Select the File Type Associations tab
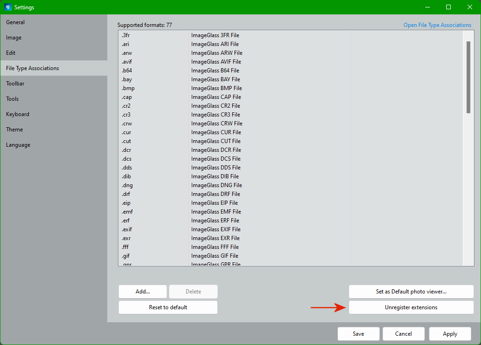481x345 pixels. (54, 68)
